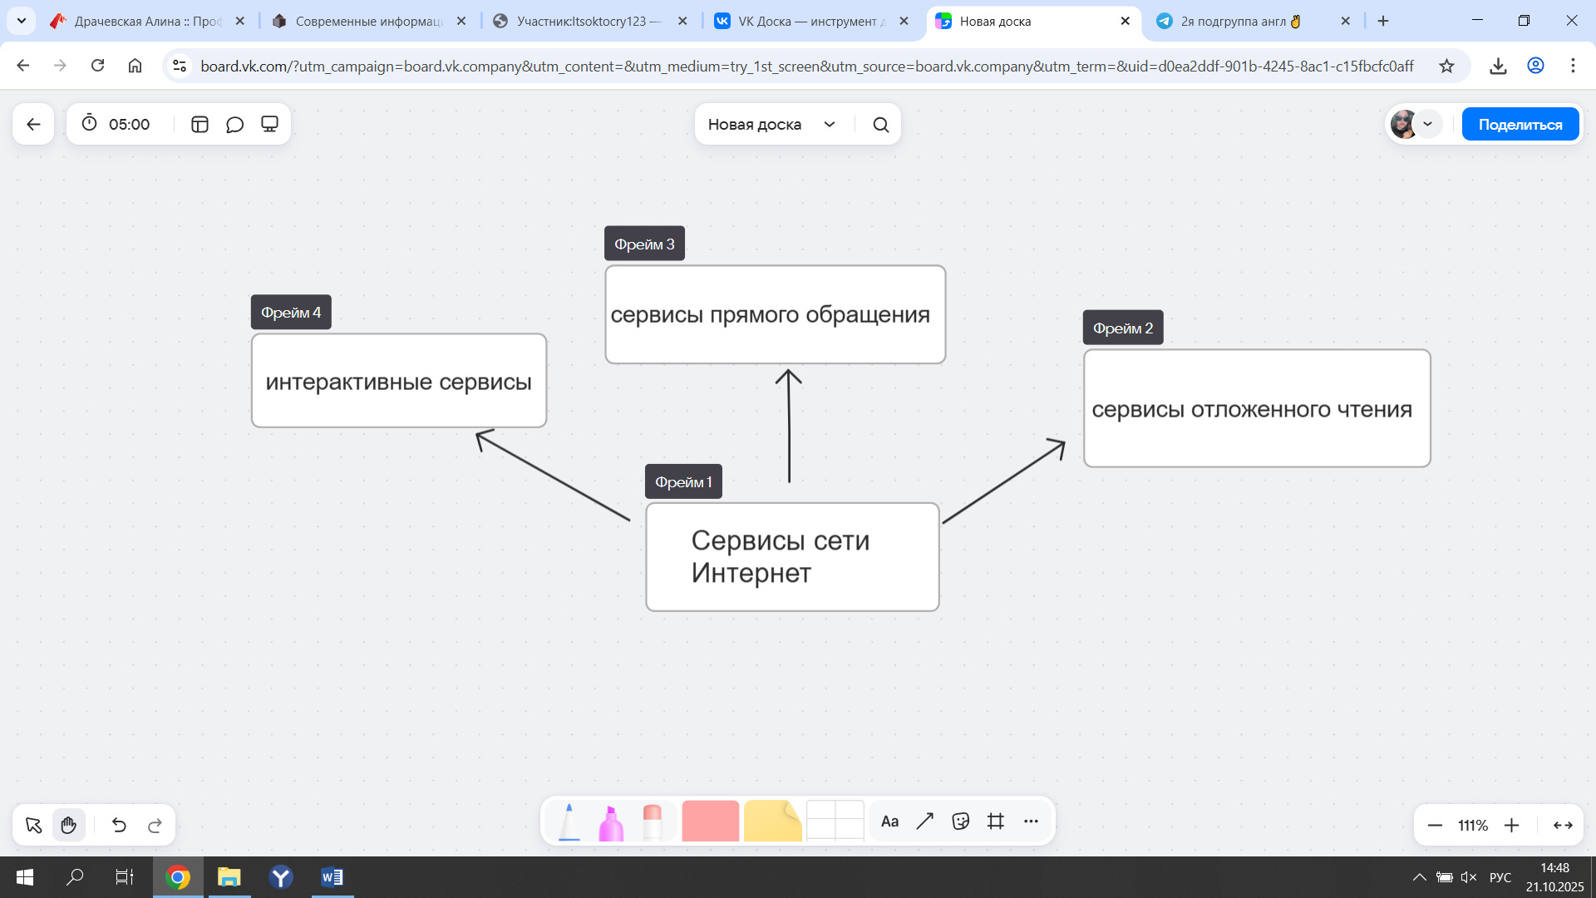
Task: Toggle the hand pan tool
Action: pos(68,825)
